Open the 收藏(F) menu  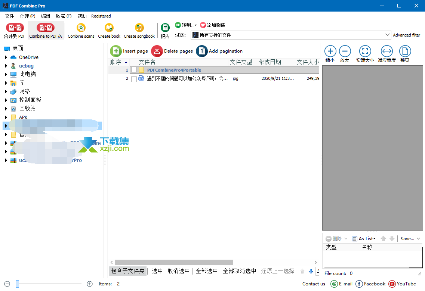64,16
